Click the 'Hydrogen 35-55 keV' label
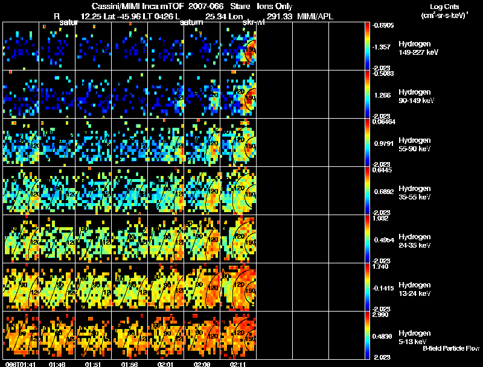 pyautogui.click(x=414, y=193)
